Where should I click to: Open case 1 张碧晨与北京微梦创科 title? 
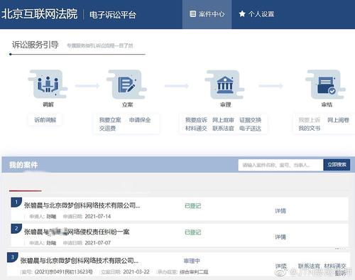coord(82,205)
